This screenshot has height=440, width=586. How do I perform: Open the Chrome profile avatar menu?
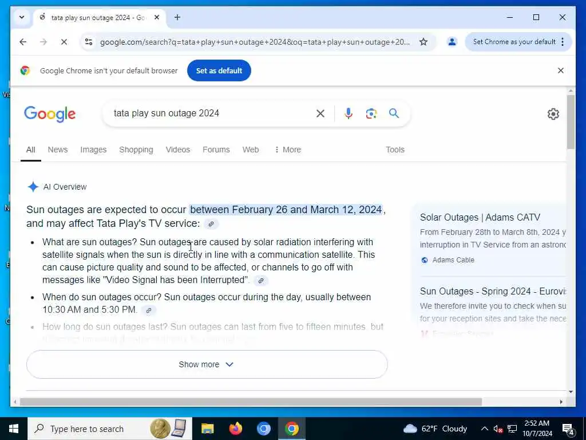(x=452, y=42)
